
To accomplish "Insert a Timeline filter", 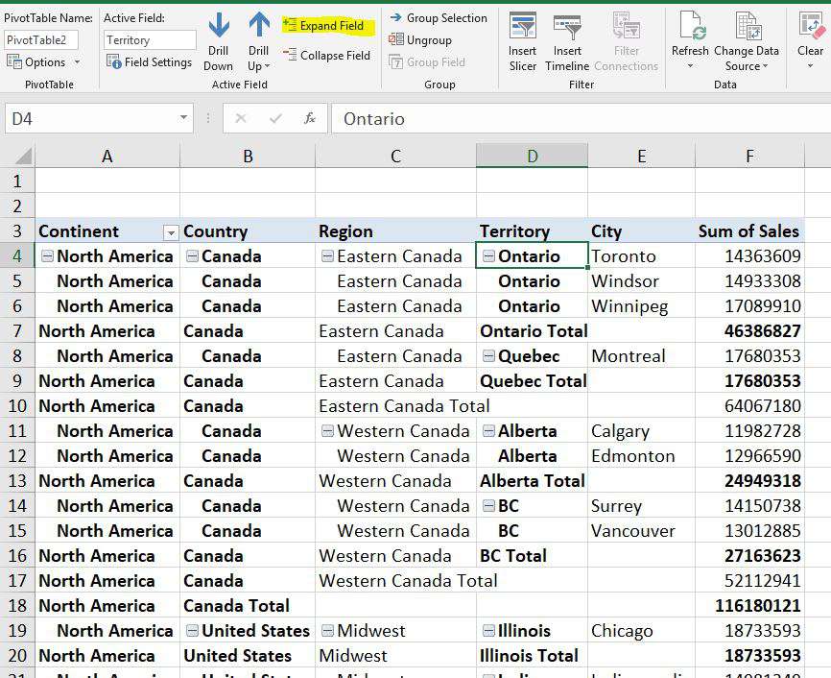I will [x=567, y=38].
